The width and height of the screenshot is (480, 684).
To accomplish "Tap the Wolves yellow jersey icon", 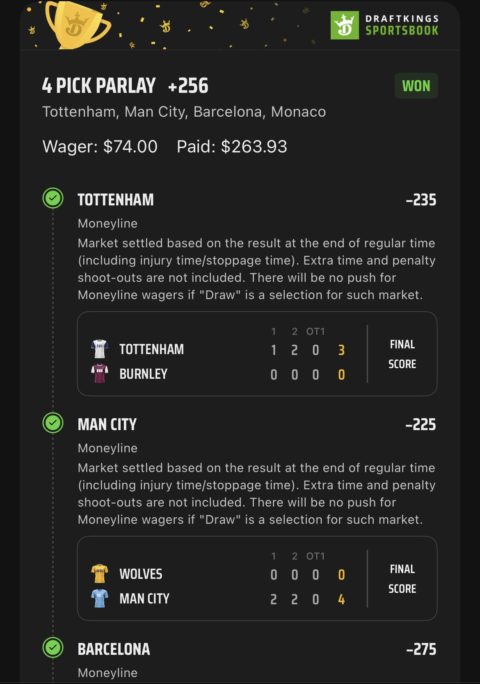I will click(100, 573).
